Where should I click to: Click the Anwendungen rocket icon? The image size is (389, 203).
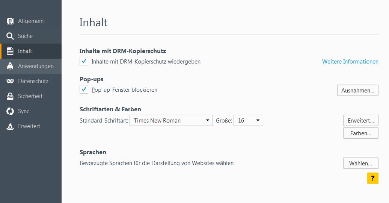click(x=11, y=66)
